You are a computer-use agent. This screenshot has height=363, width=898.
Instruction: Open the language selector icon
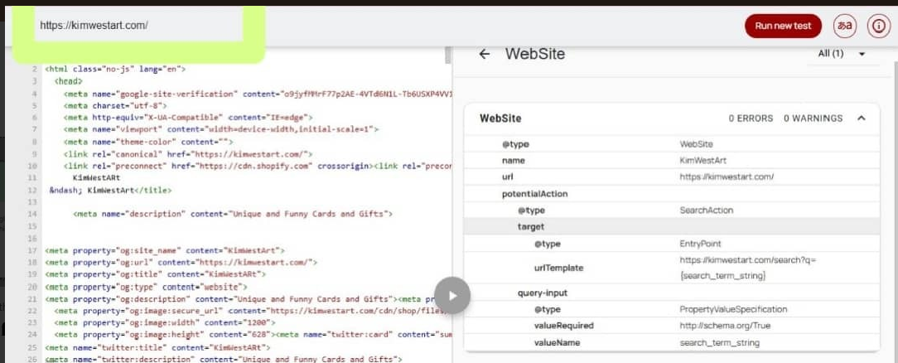pos(845,26)
